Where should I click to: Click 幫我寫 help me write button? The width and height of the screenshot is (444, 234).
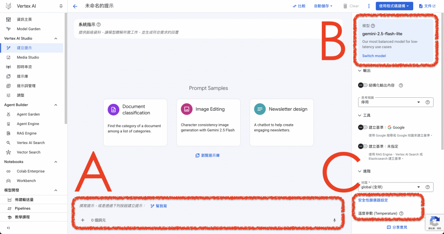coord(159,206)
